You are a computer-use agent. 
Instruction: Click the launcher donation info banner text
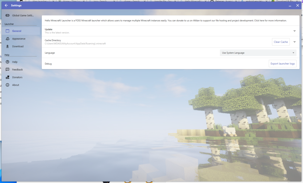(166, 21)
